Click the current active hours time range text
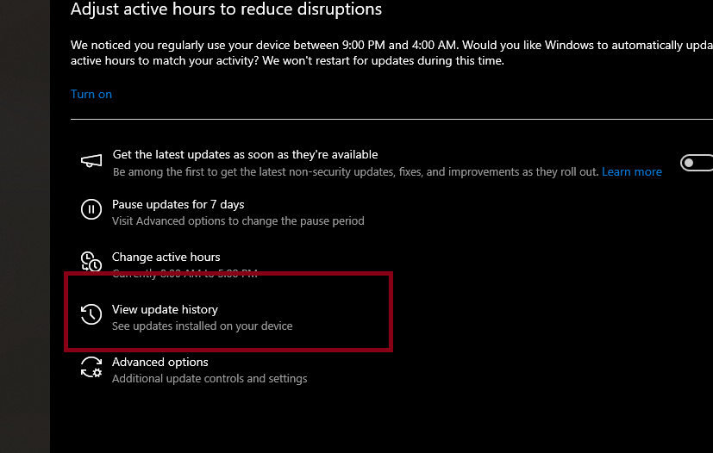Screen dimensions: 713x453 [185, 273]
